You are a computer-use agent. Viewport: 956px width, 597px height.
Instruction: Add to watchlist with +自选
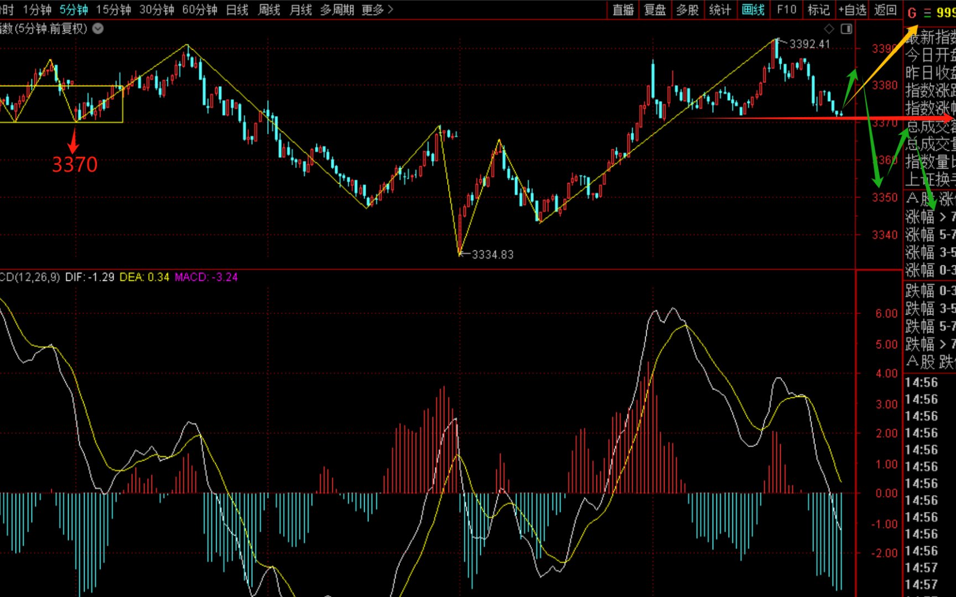click(852, 10)
